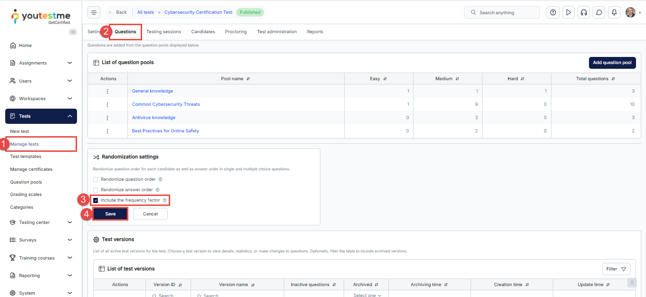Uncheck Include the frequency factor
This screenshot has width=646, height=297.
(x=96, y=200)
